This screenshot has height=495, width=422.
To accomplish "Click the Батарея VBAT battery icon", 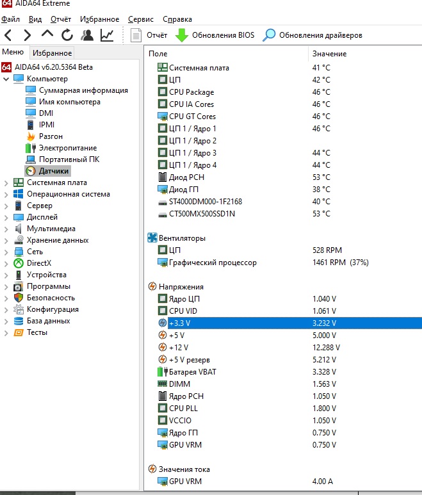I will 162,372.
